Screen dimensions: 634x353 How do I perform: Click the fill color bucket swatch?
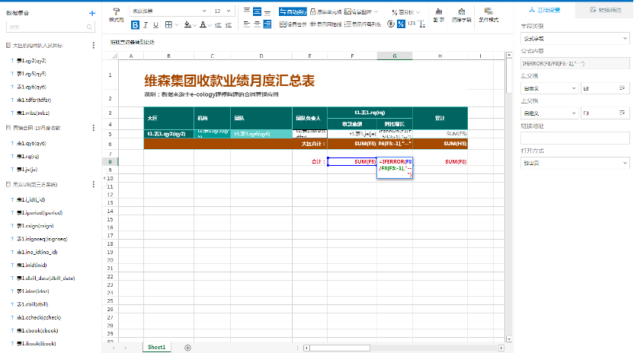click(x=187, y=24)
